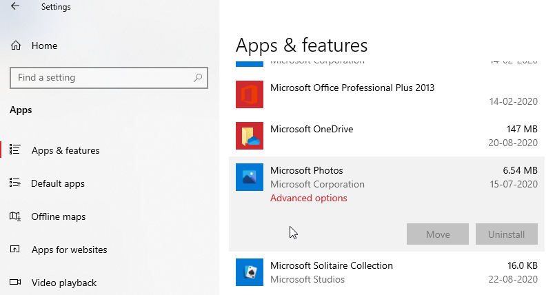
Task: Click the 22-08-2020 install date
Action: click(513, 279)
